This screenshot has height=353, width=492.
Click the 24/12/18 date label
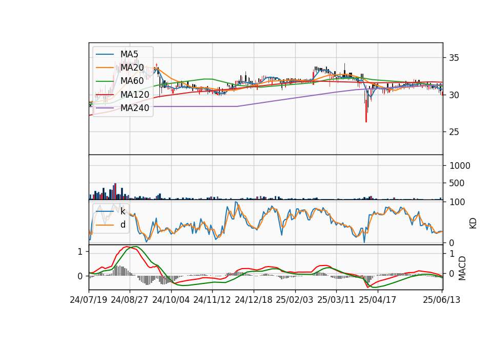click(254, 300)
